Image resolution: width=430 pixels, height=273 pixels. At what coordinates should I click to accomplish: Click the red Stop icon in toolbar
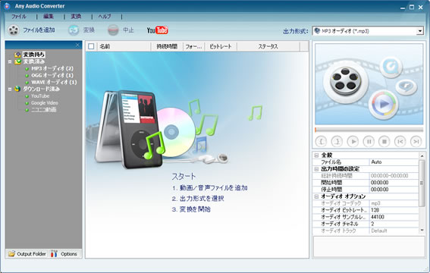tap(113, 30)
